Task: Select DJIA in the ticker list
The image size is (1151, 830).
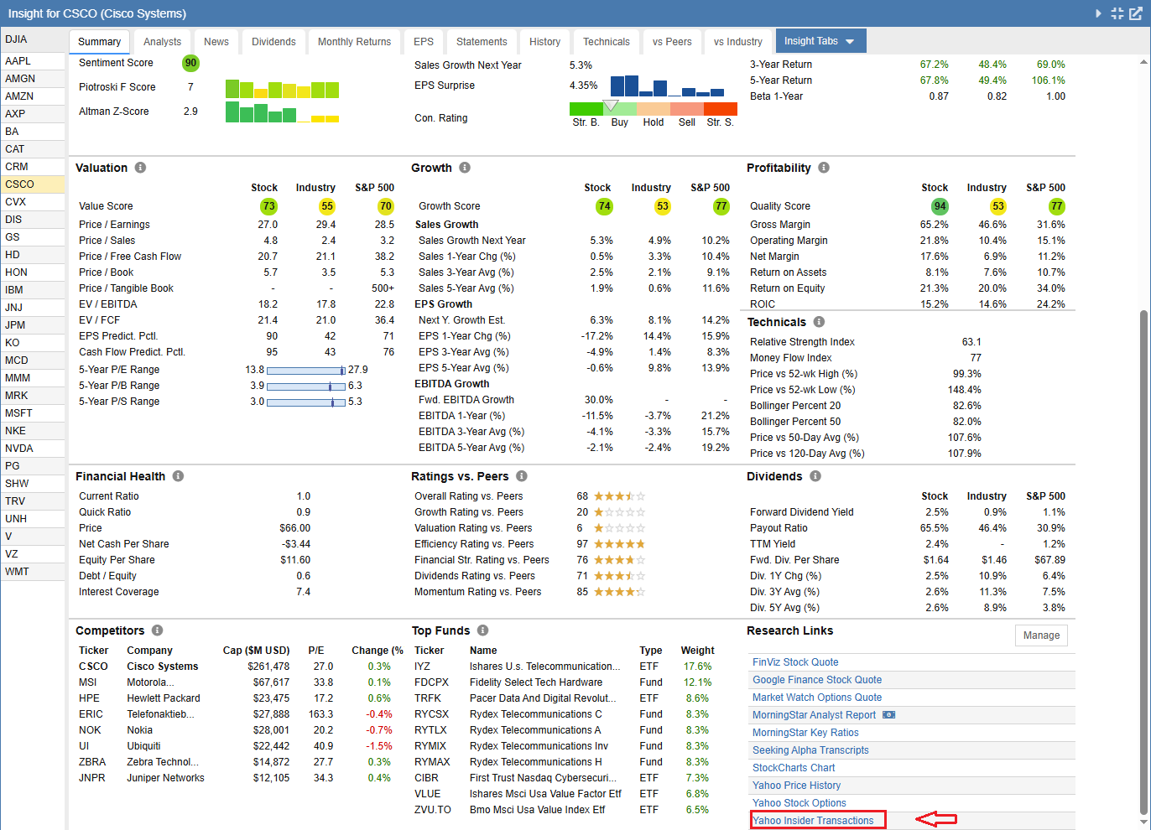Action: pyautogui.click(x=33, y=39)
